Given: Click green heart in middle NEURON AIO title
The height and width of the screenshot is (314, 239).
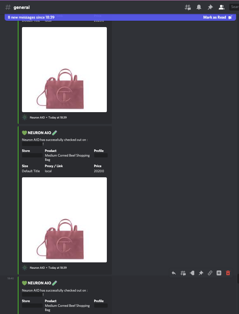Looking at the screenshot, I should pos(24,133).
